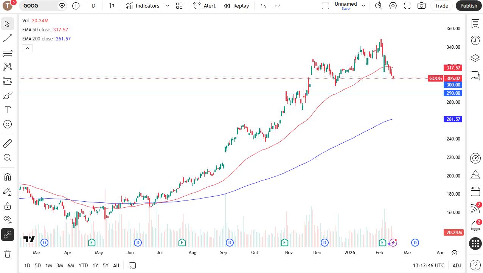The height and width of the screenshot is (273, 483).
Task: Start bar Replay mode
Action: pyautogui.click(x=236, y=6)
